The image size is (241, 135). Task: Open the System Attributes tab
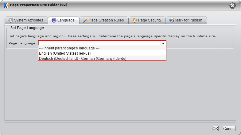(26, 20)
